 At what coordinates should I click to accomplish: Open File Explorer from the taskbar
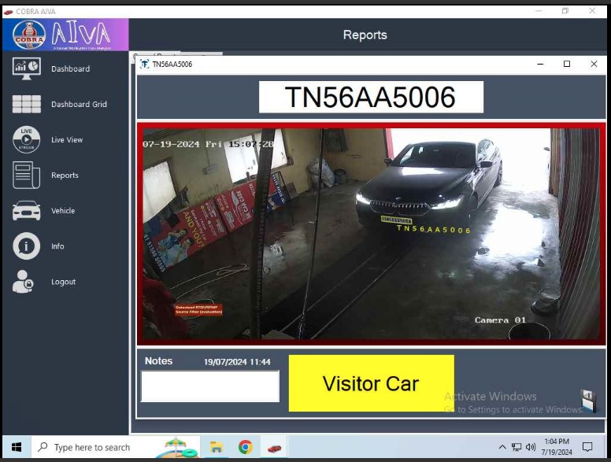coord(216,447)
